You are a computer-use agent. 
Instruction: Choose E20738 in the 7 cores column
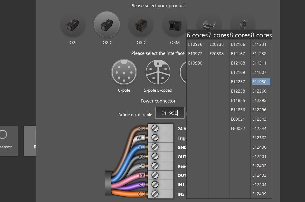pyautogui.click(x=217, y=44)
